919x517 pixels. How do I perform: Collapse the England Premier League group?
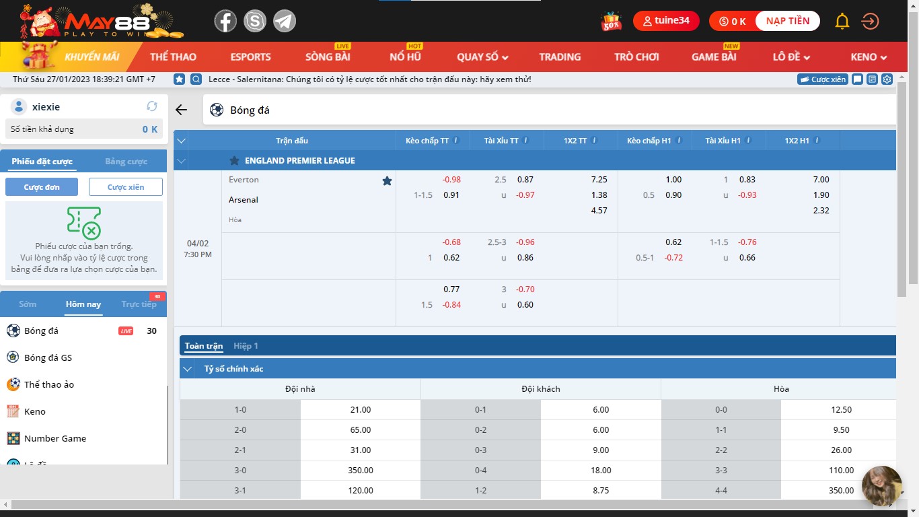[180, 161]
